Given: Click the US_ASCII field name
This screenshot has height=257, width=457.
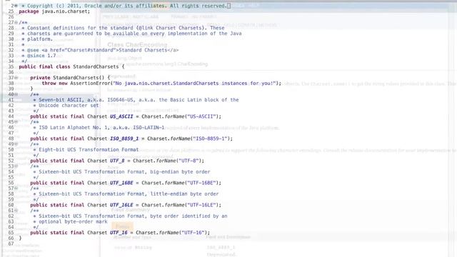Looking at the screenshot, I should [121, 116].
